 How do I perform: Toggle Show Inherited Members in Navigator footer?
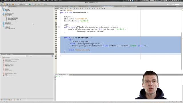pyautogui.click(x=2, y=100)
